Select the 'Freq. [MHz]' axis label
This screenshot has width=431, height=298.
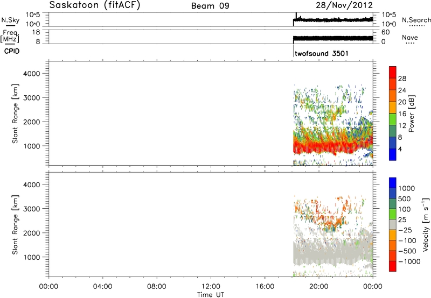coord(10,36)
